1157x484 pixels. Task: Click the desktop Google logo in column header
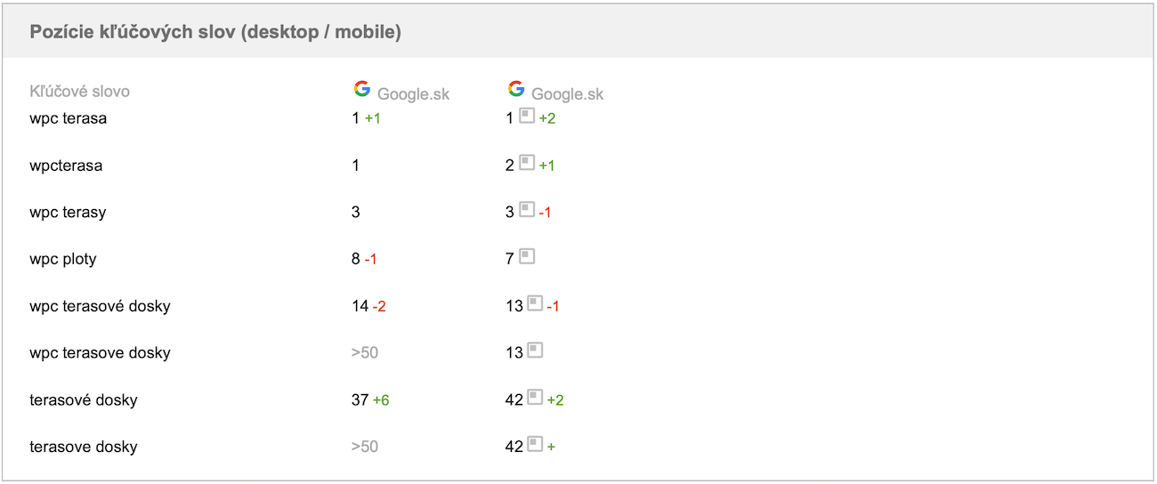point(361,89)
